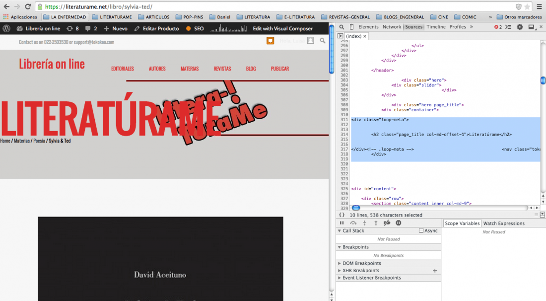Enable the Async call stack checkbox
546x301 pixels.
[421, 230]
